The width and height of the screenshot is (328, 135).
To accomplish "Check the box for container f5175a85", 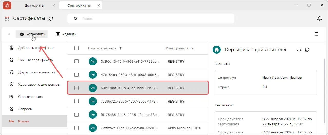I will (x=76, y=115).
